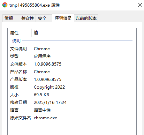Click the 文件版本 value 1.0.9096.8575
The height and width of the screenshot is (135, 144).
click(x=47, y=64)
